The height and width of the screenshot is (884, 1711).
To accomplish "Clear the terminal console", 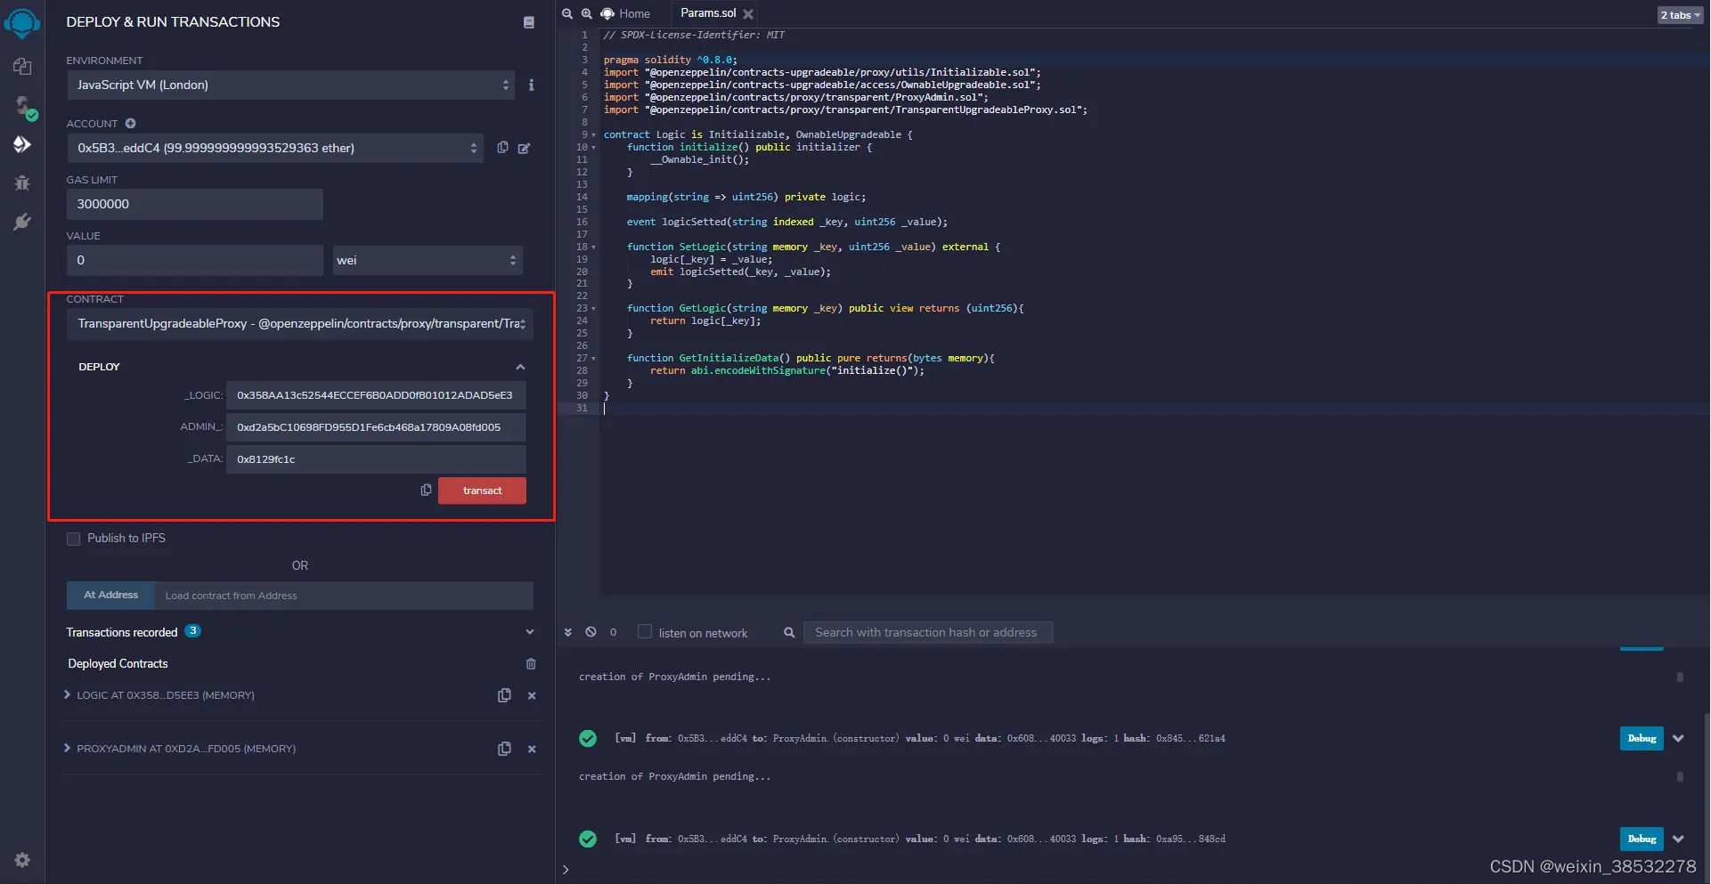I will click(x=591, y=632).
